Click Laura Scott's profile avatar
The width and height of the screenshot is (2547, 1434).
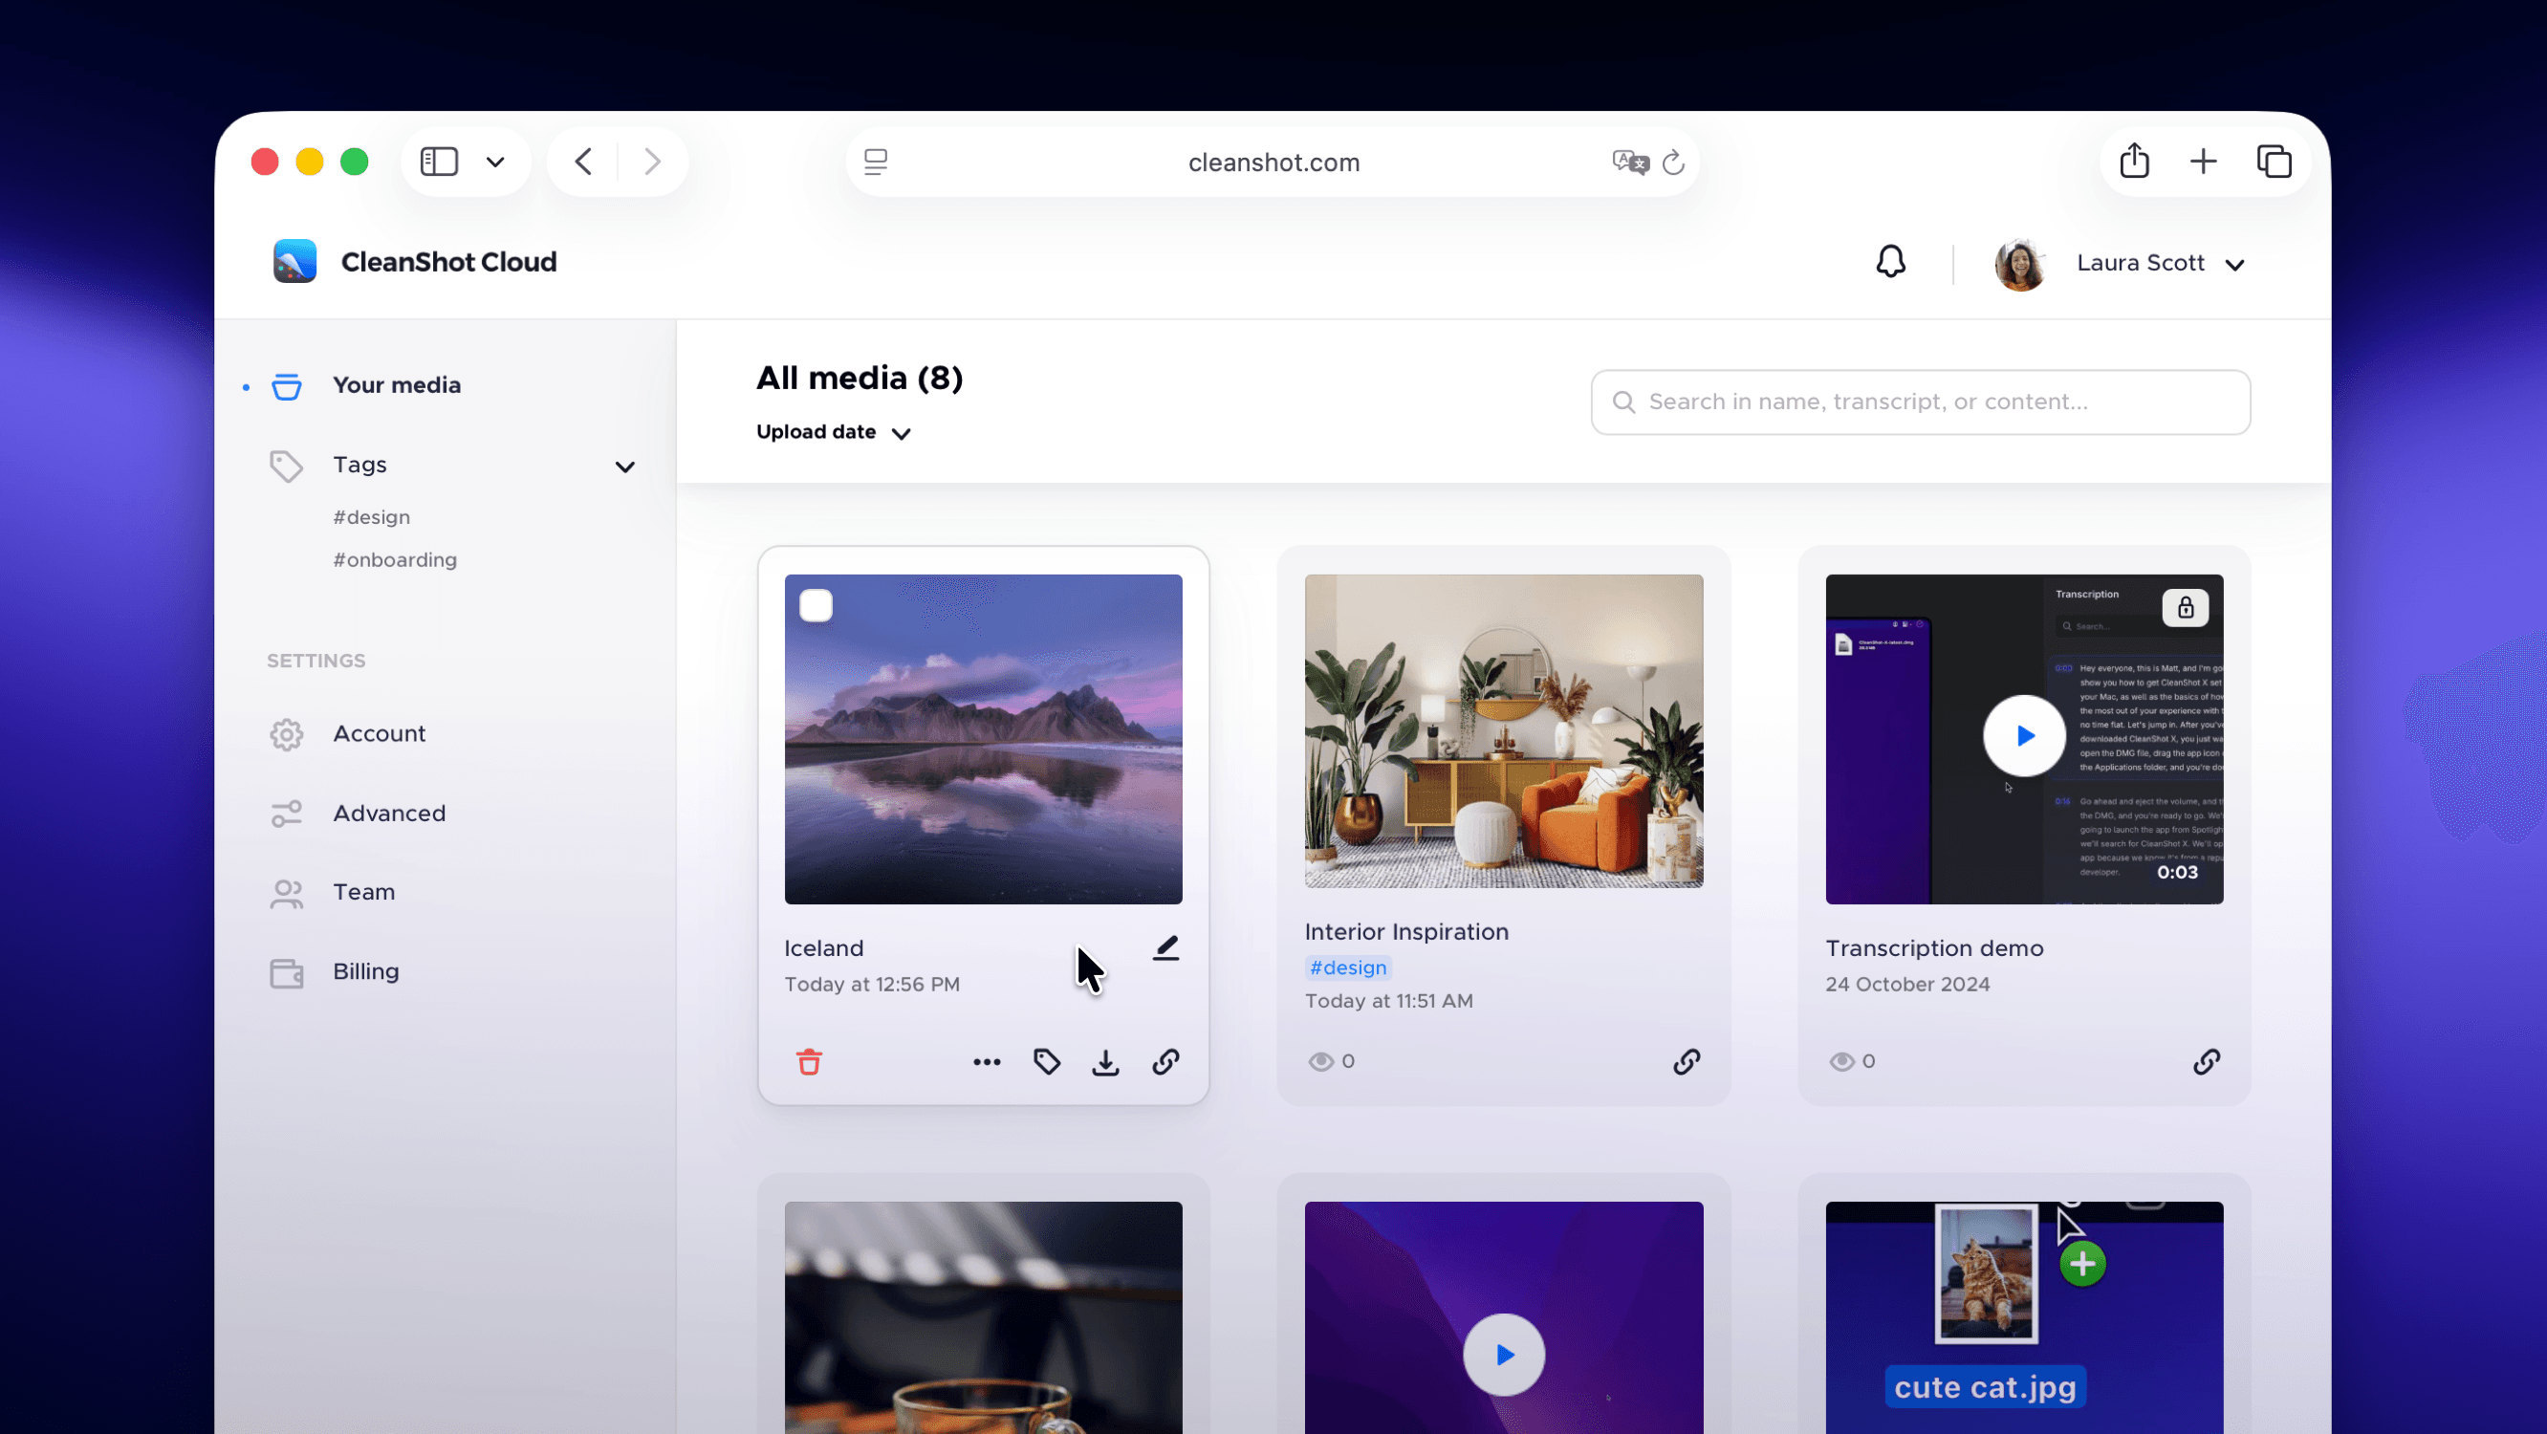[2020, 264]
